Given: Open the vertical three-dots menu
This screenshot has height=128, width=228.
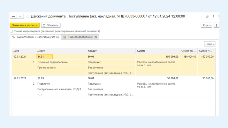Looking at the screenshot, I should [213, 16].
